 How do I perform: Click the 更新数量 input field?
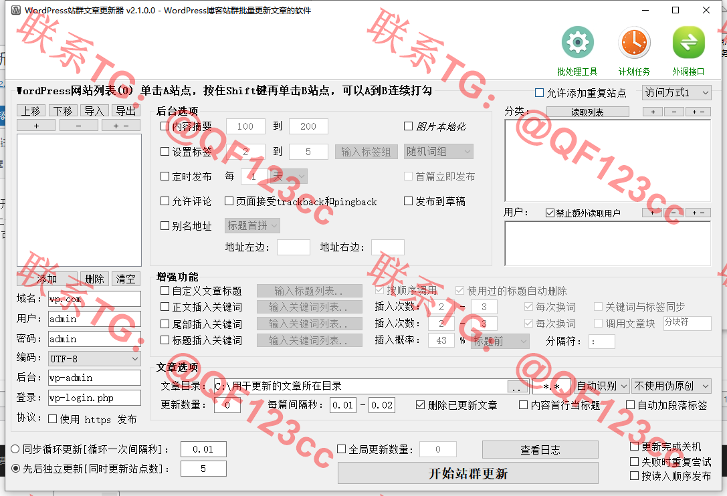[x=227, y=405]
